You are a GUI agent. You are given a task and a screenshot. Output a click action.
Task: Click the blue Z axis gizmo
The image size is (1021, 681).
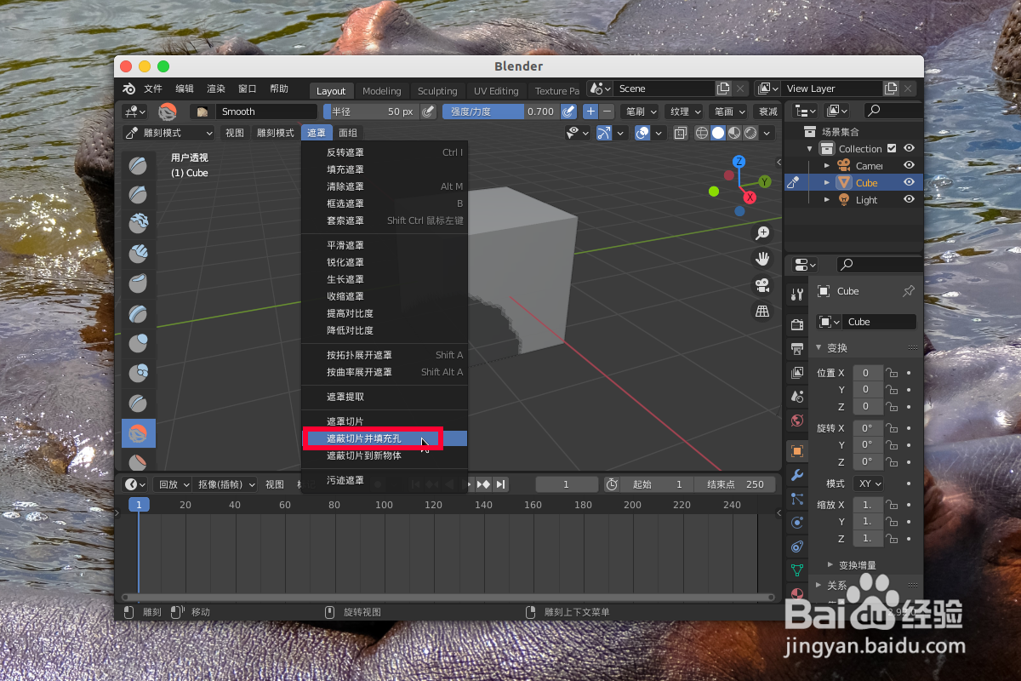pos(739,162)
